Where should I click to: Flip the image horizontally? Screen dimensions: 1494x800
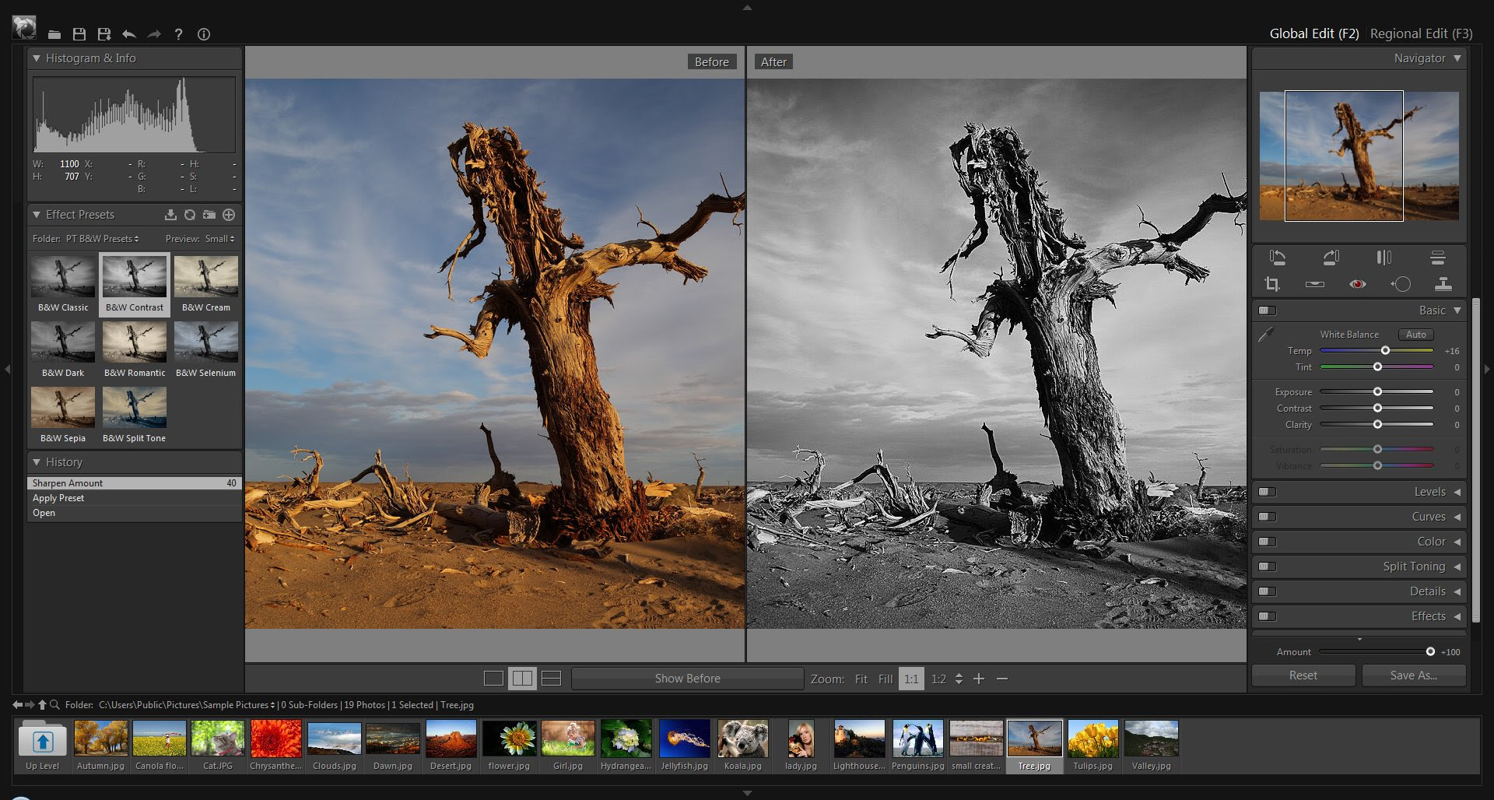pos(1384,257)
